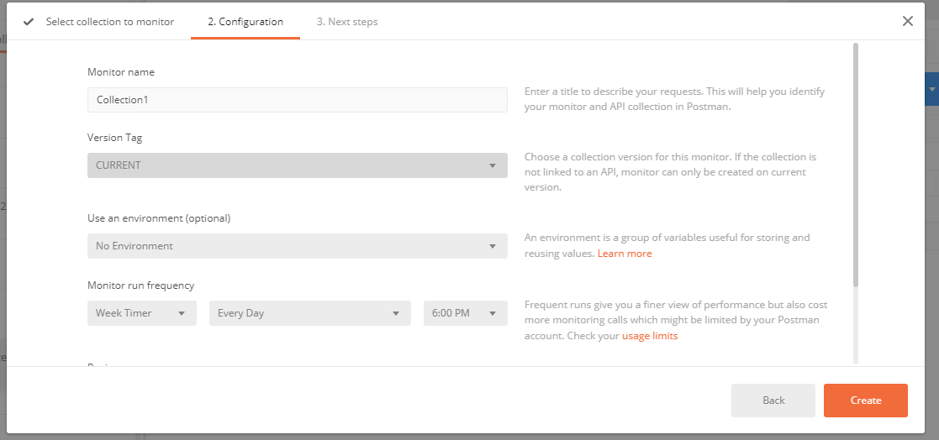Click the Version Tag label
This screenshot has height=440, width=939.
[114, 138]
